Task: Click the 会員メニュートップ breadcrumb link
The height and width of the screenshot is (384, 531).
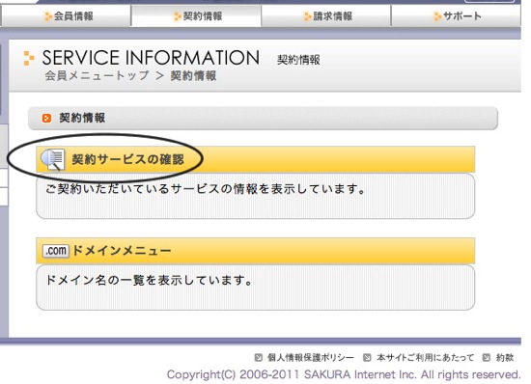Action: pos(97,75)
